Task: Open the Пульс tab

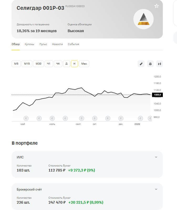Action: click(x=43, y=44)
